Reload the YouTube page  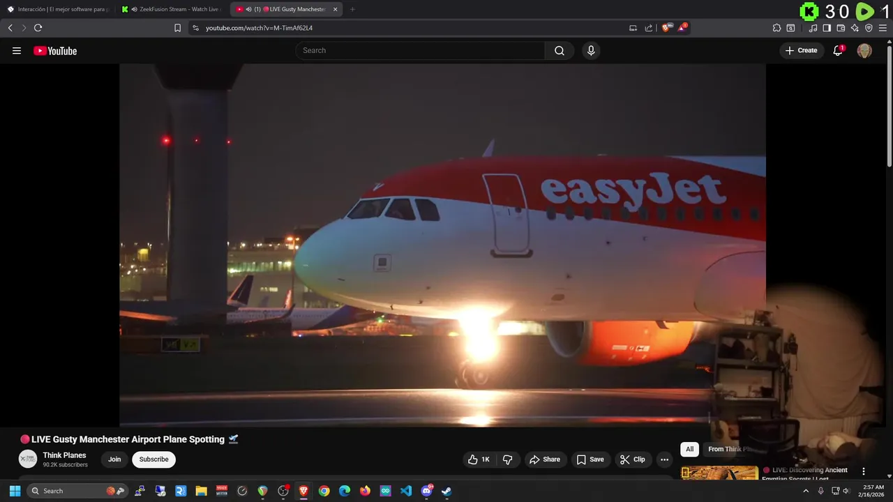pos(38,28)
